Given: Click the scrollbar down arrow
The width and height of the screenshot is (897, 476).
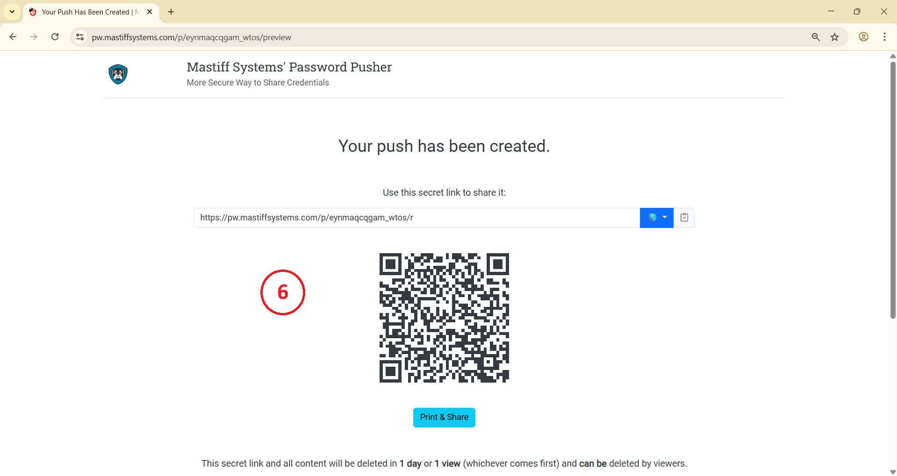Looking at the screenshot, I should pos(892,472).
